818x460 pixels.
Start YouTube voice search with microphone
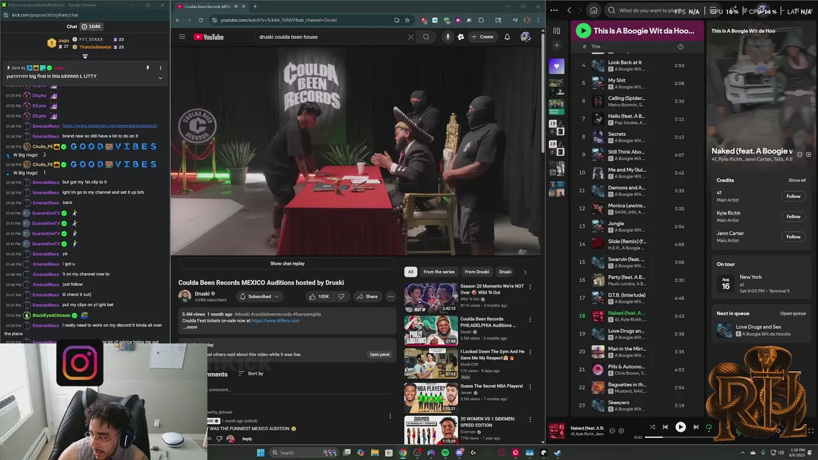coord(447,37)
